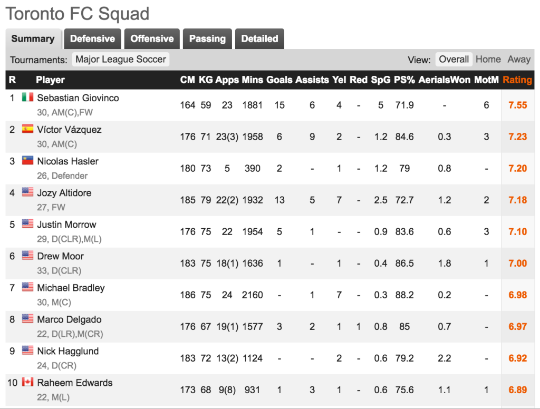Click the USA flag beside Nick Hagglund
The width and height of the screenshot is (540, 409).
click(27, 350)
